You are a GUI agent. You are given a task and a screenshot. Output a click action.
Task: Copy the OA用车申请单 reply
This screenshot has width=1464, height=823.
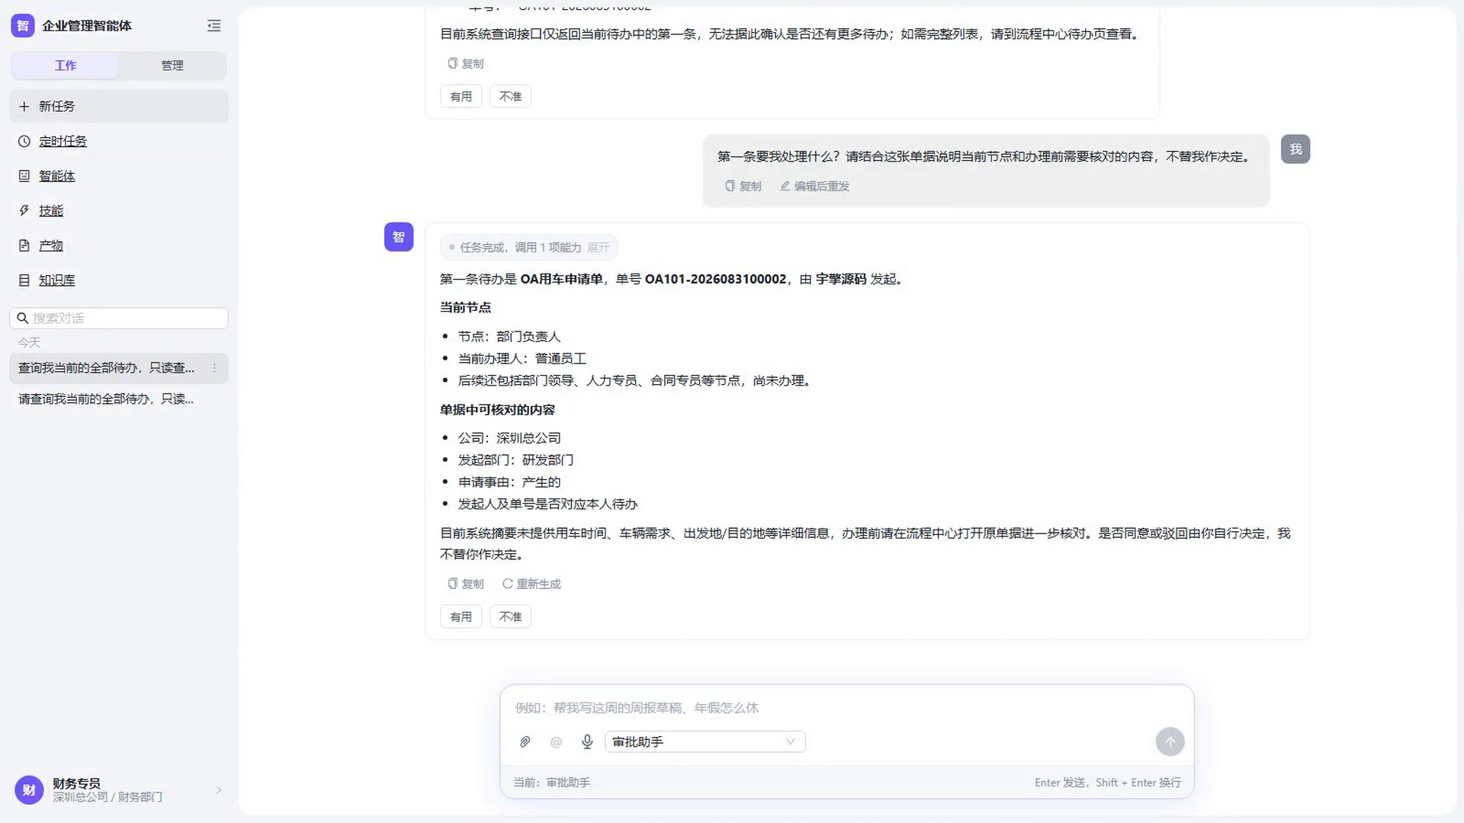[466, 584]
